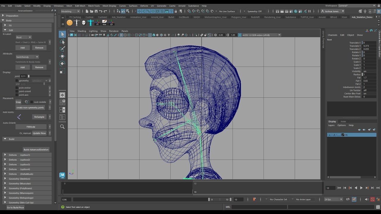Screen dimensions: 381x214
Task: Click create non-symmetry joints button
Action: click(x=30, y=108)
